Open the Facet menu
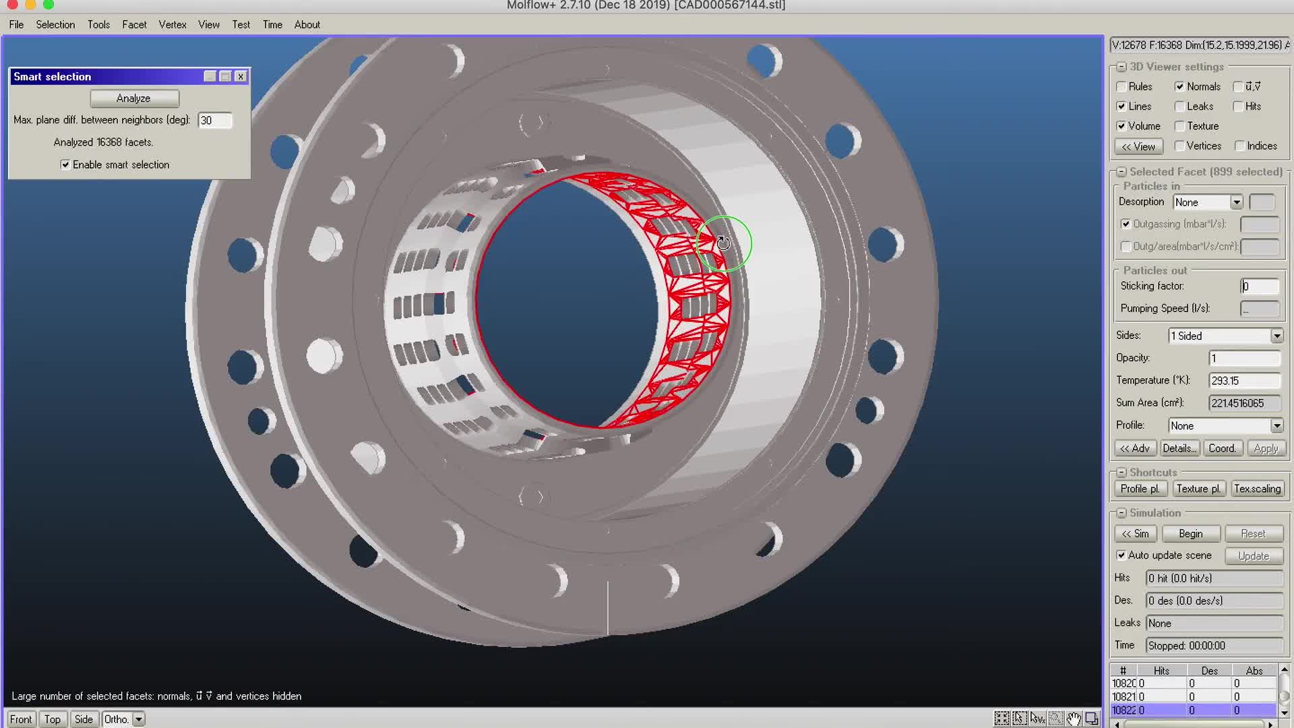Screen dimensions: 1294x728 (134, 24)
